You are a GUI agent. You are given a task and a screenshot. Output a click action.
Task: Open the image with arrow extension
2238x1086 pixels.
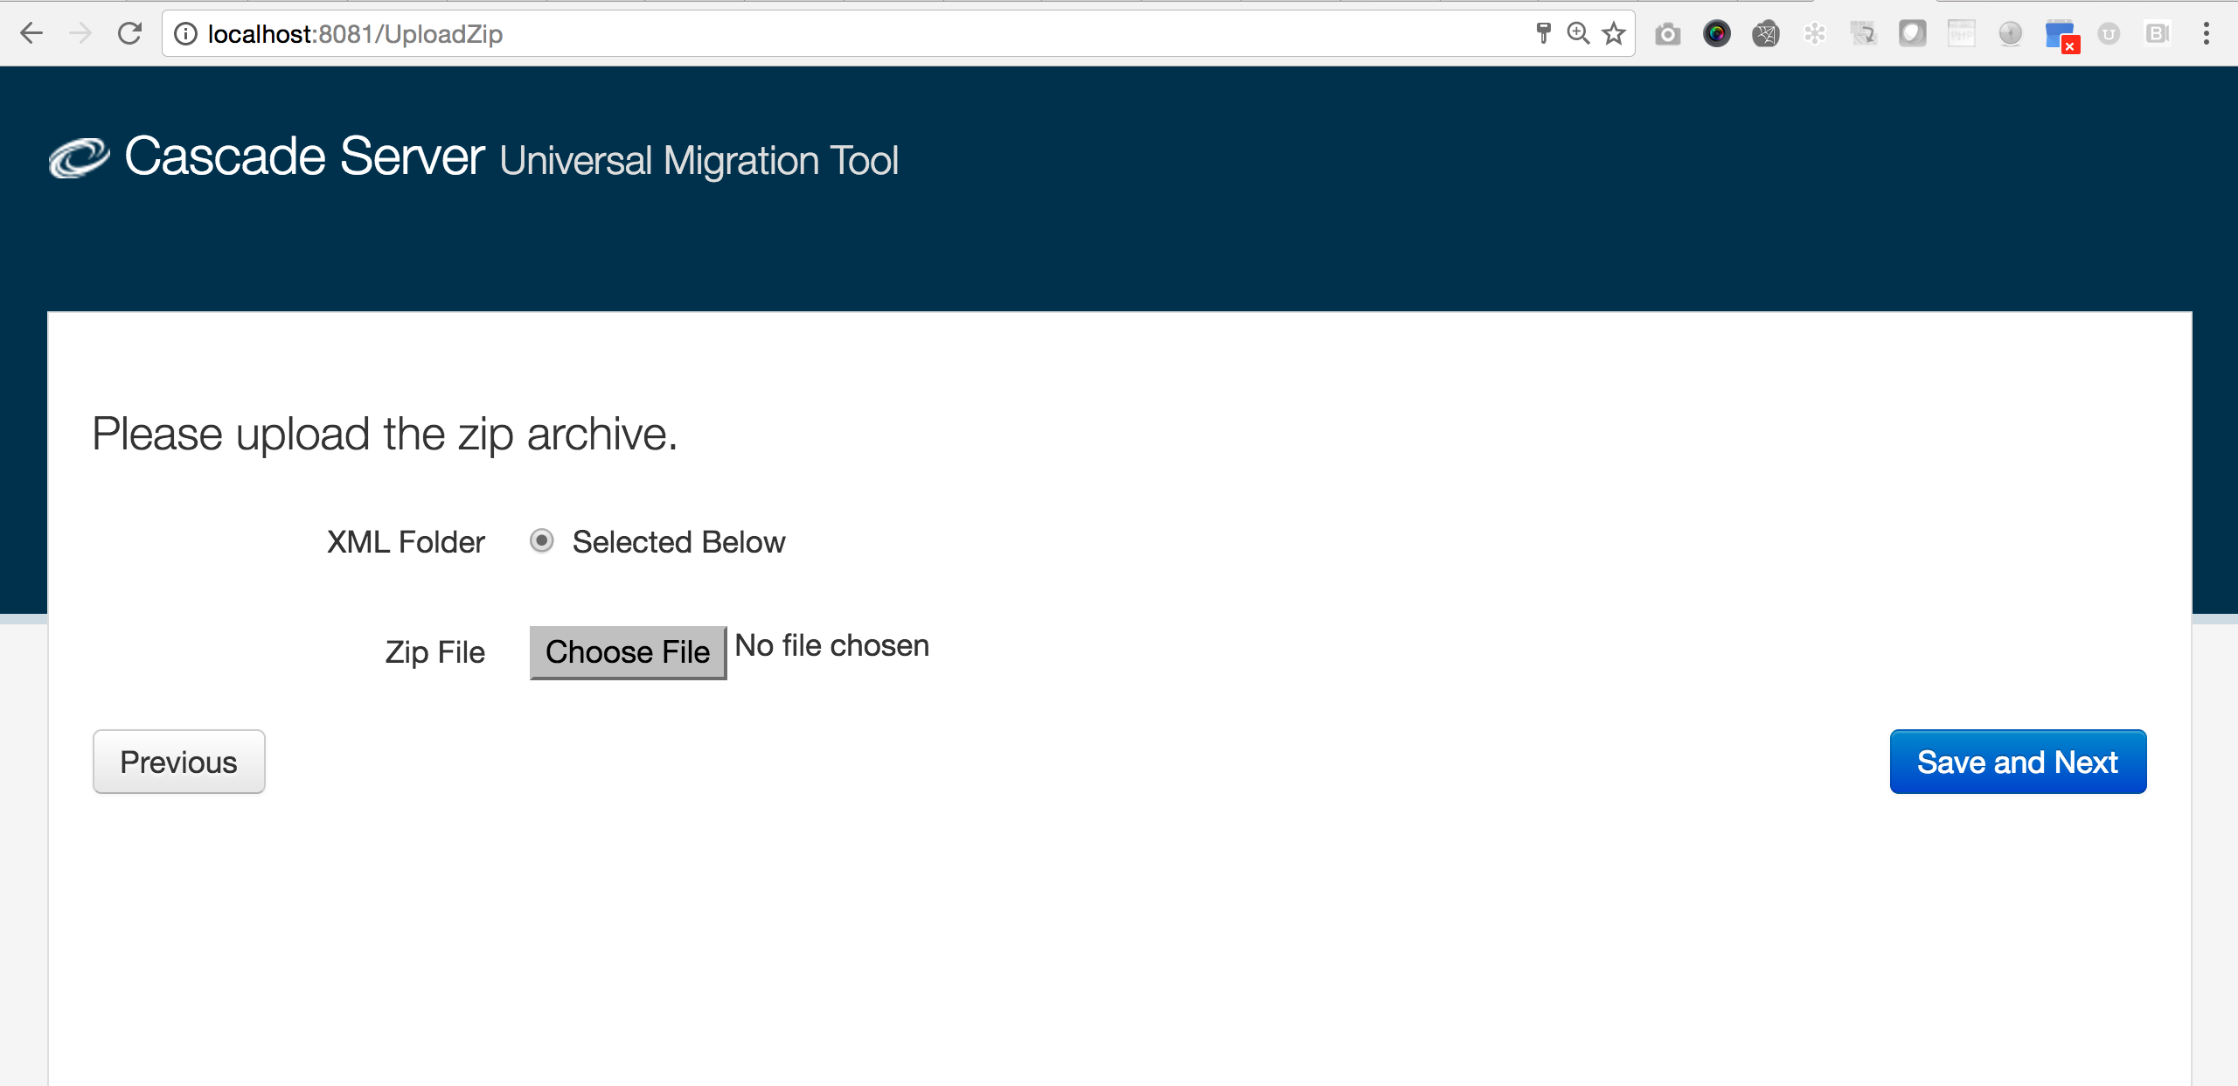pos(1864,34)
